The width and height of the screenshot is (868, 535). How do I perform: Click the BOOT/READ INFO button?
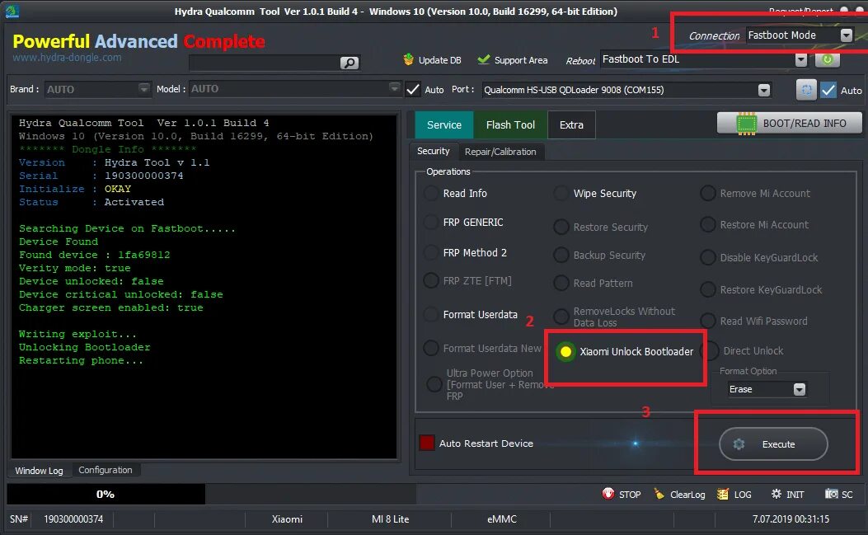(x=790, y=124)
